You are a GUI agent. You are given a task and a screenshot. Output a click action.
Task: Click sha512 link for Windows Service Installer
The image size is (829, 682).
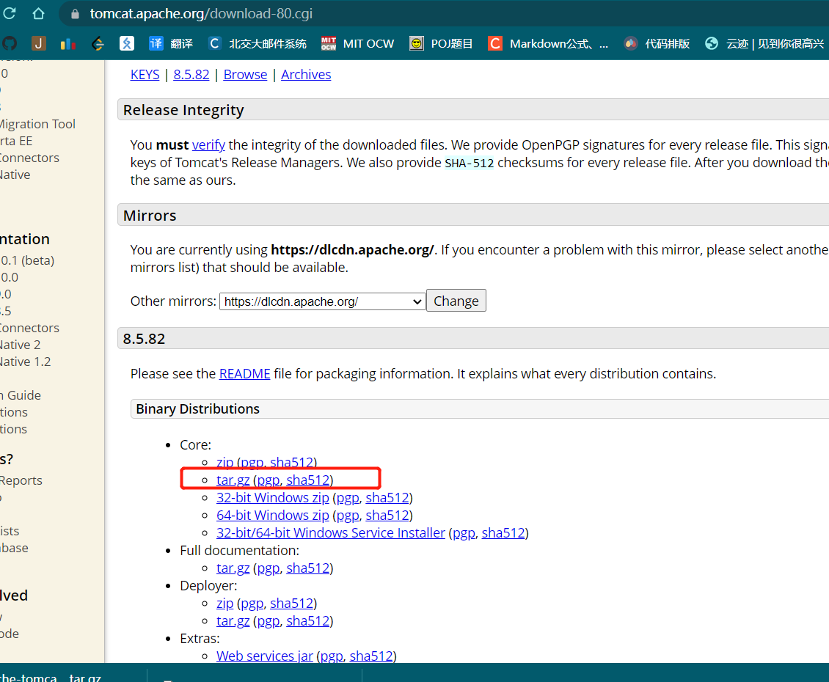pyautogui.click(x=503, y=533)
